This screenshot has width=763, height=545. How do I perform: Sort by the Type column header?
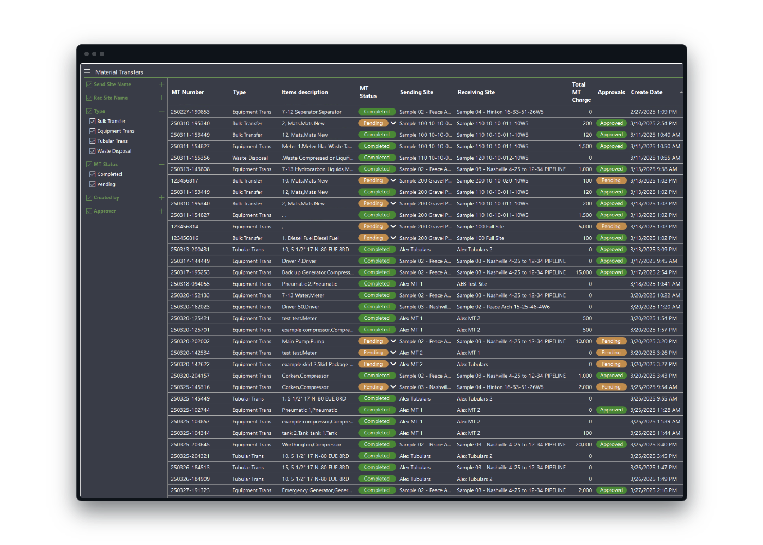click(239, 93)
